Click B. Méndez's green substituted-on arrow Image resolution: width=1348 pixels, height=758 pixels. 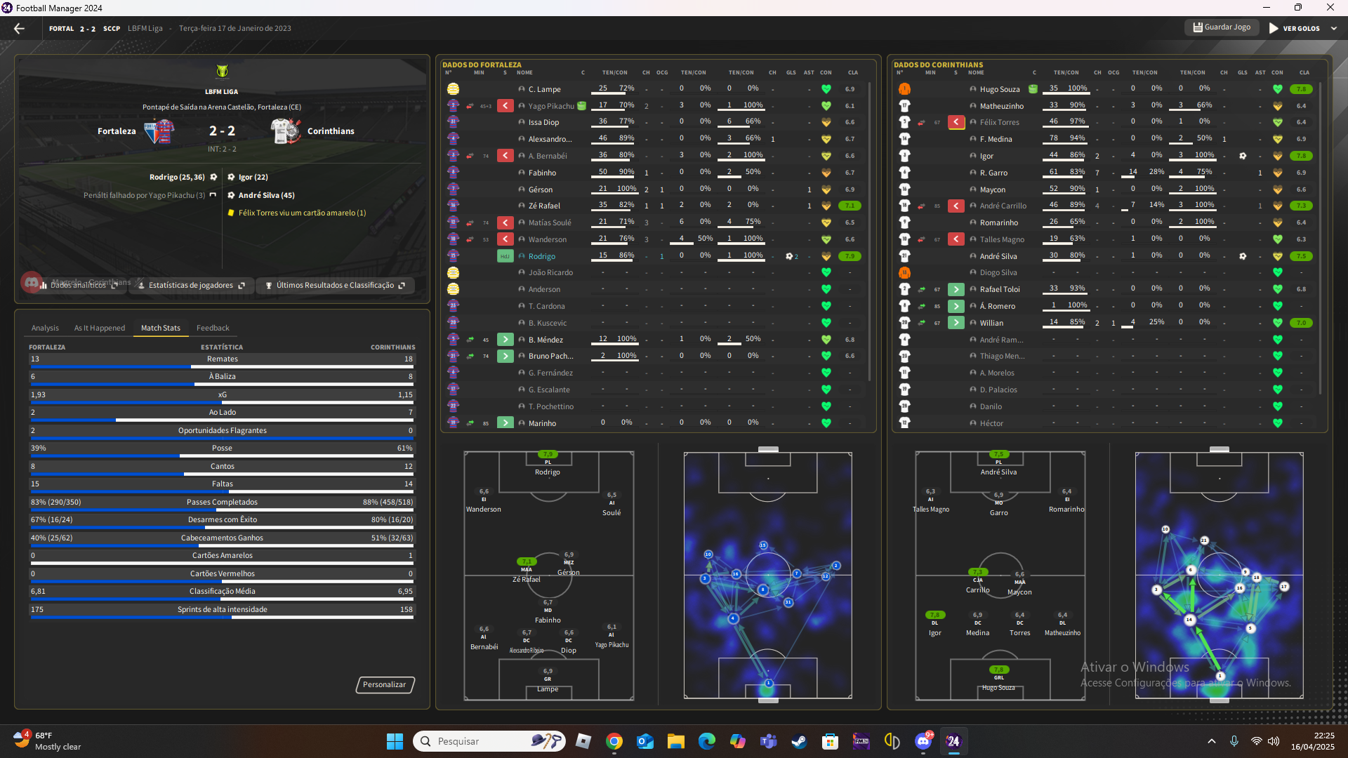[x=505, y=340]
